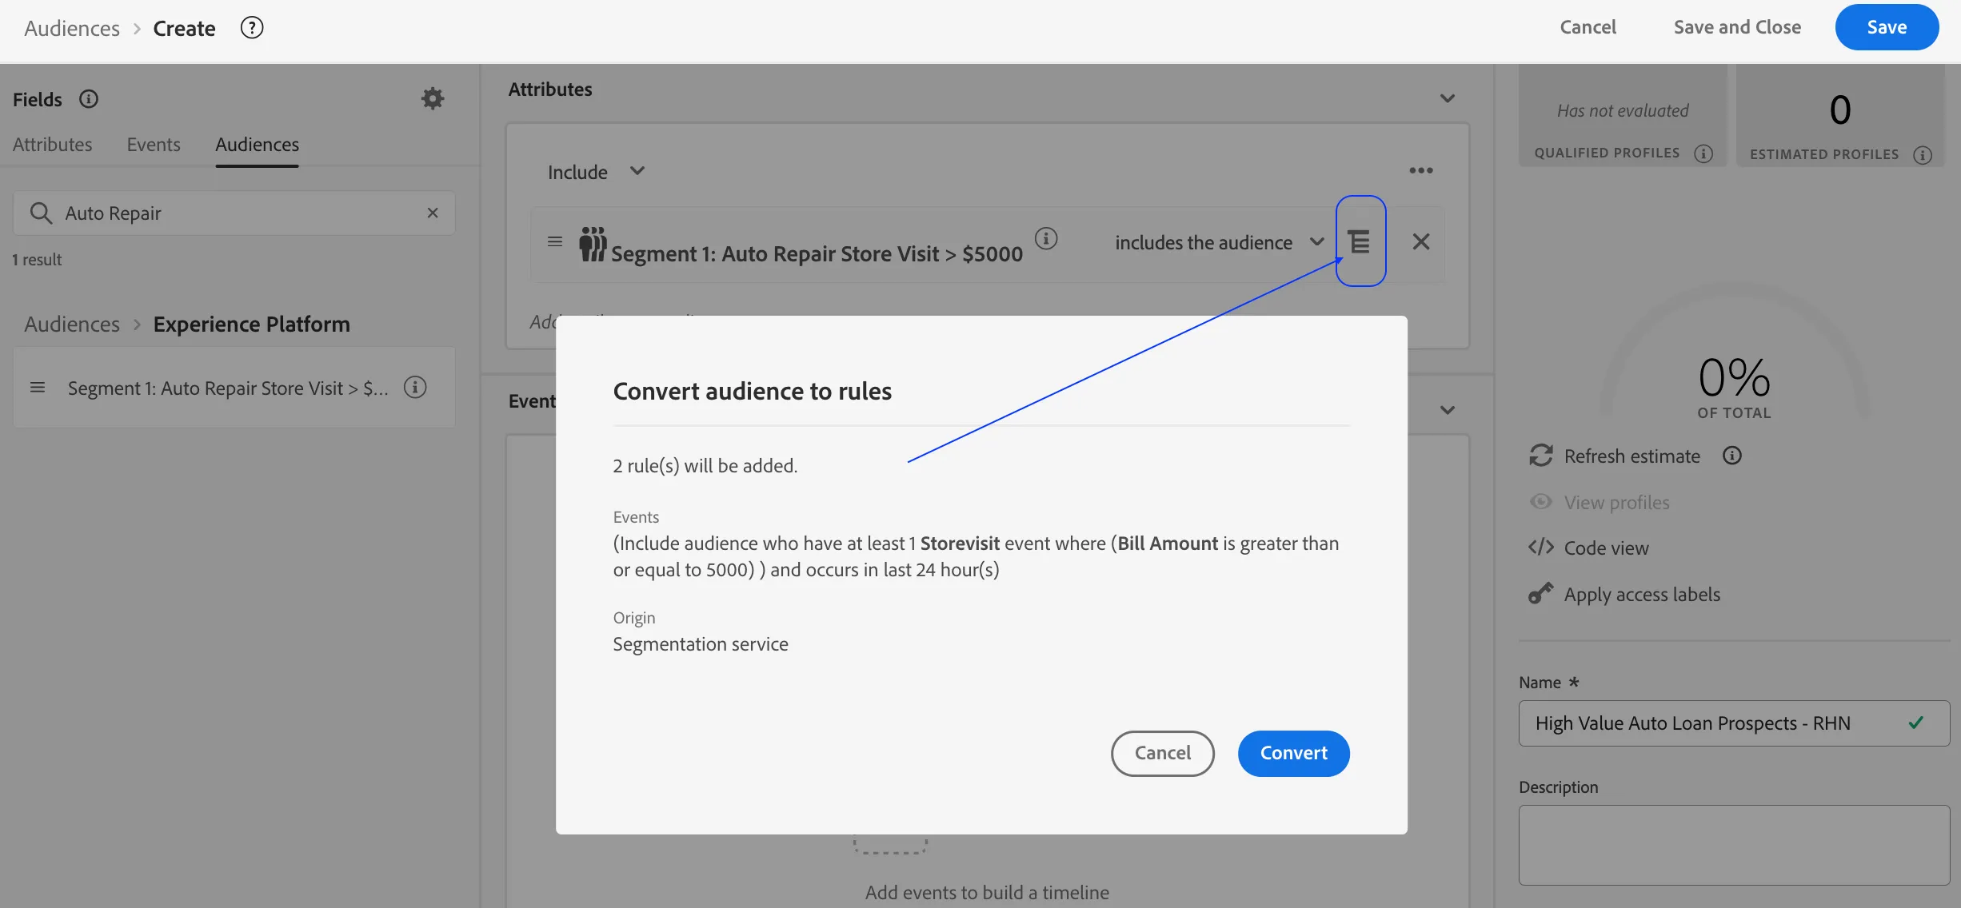Viewport: 1961px width, 908px height.
Task: Click the Description text area
Action: pos(1734,845)
